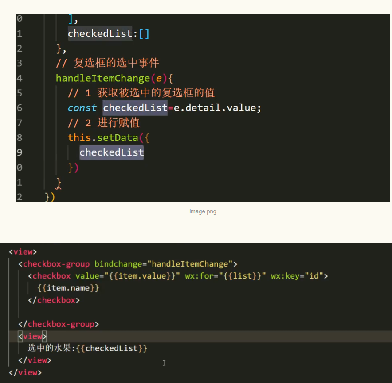Click highlighted checkedList inside setData

point(111,152)
